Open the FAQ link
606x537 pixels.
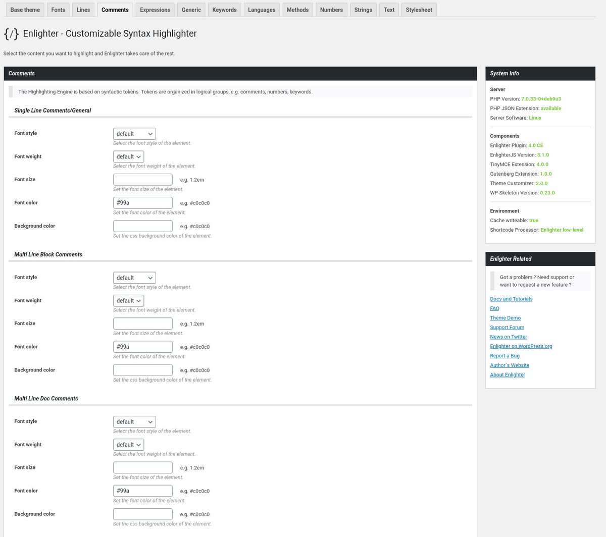[x=494, y=308]
